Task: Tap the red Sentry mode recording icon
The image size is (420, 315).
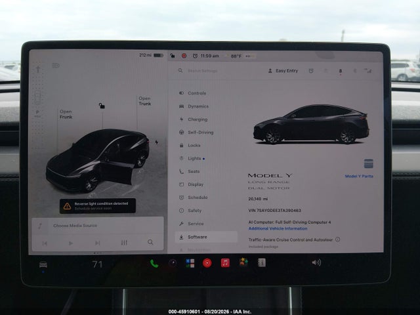Action: (x=184, y=56)
